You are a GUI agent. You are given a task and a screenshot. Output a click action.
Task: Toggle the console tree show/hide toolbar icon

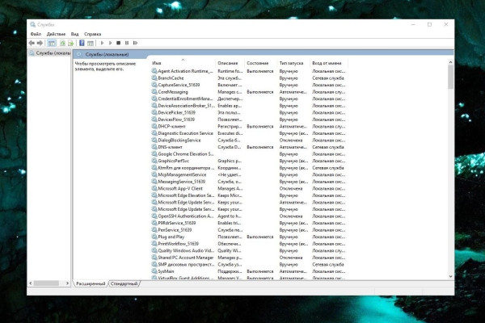click(52, 43)
